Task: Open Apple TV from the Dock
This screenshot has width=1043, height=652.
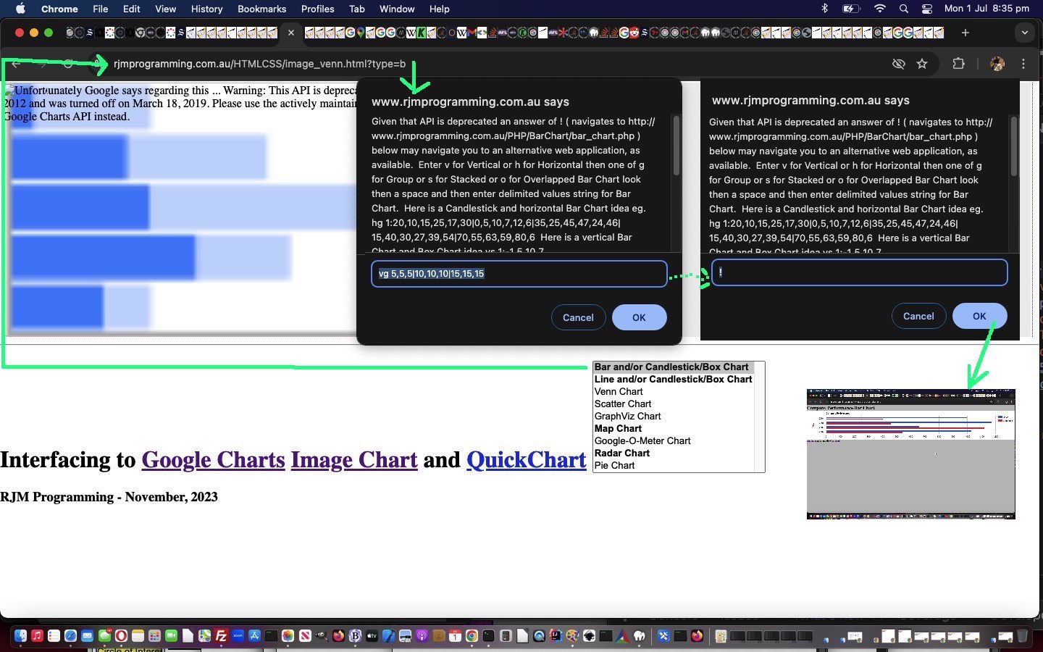Action: (372, 636)
